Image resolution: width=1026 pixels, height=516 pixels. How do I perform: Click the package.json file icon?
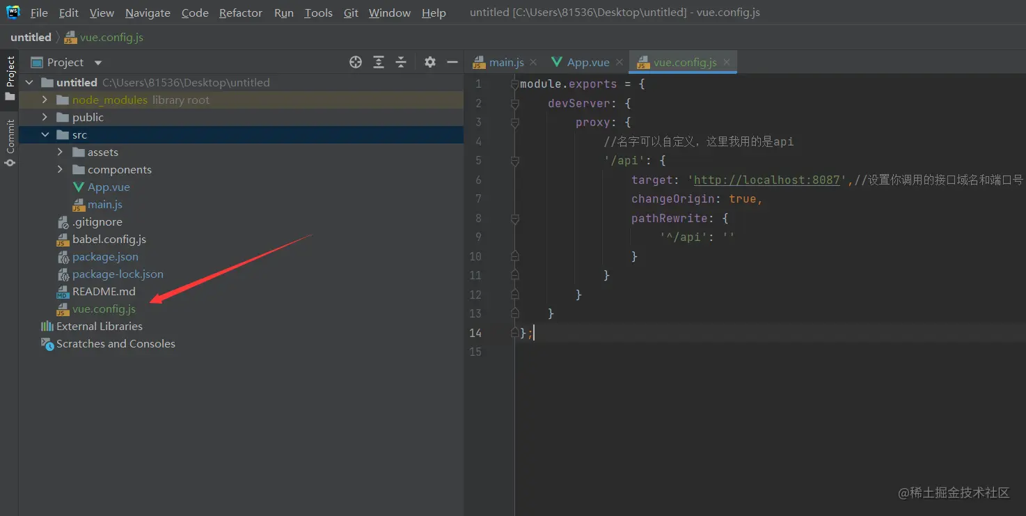(63, 257)
